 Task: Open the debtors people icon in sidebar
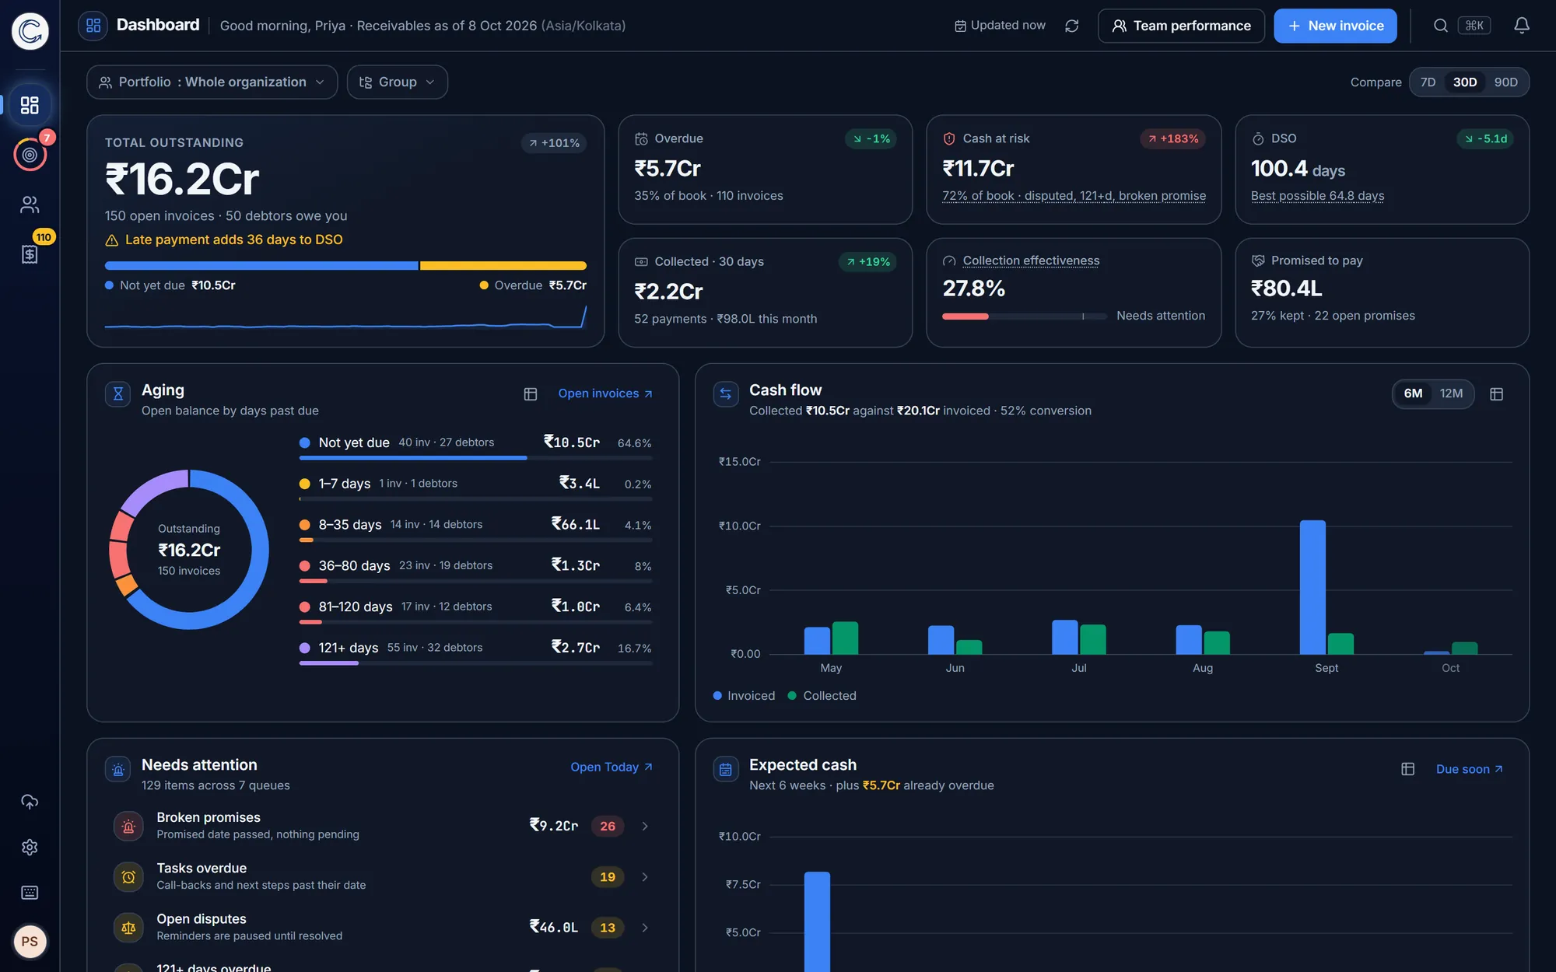30,205
